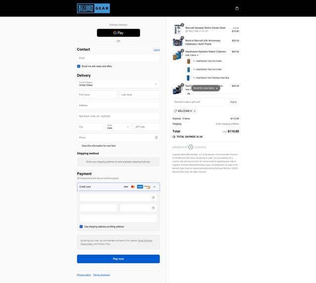
Task: Focus Discount code or gift card field
Action: [x=199, y=102]
